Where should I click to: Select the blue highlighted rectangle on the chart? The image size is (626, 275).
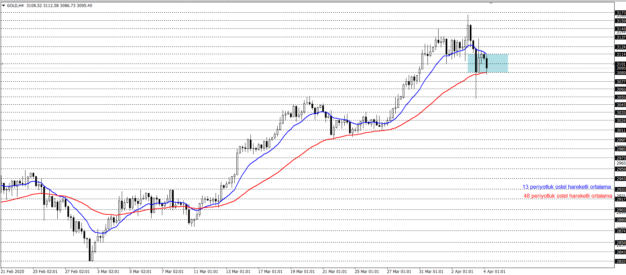[488, 63]
